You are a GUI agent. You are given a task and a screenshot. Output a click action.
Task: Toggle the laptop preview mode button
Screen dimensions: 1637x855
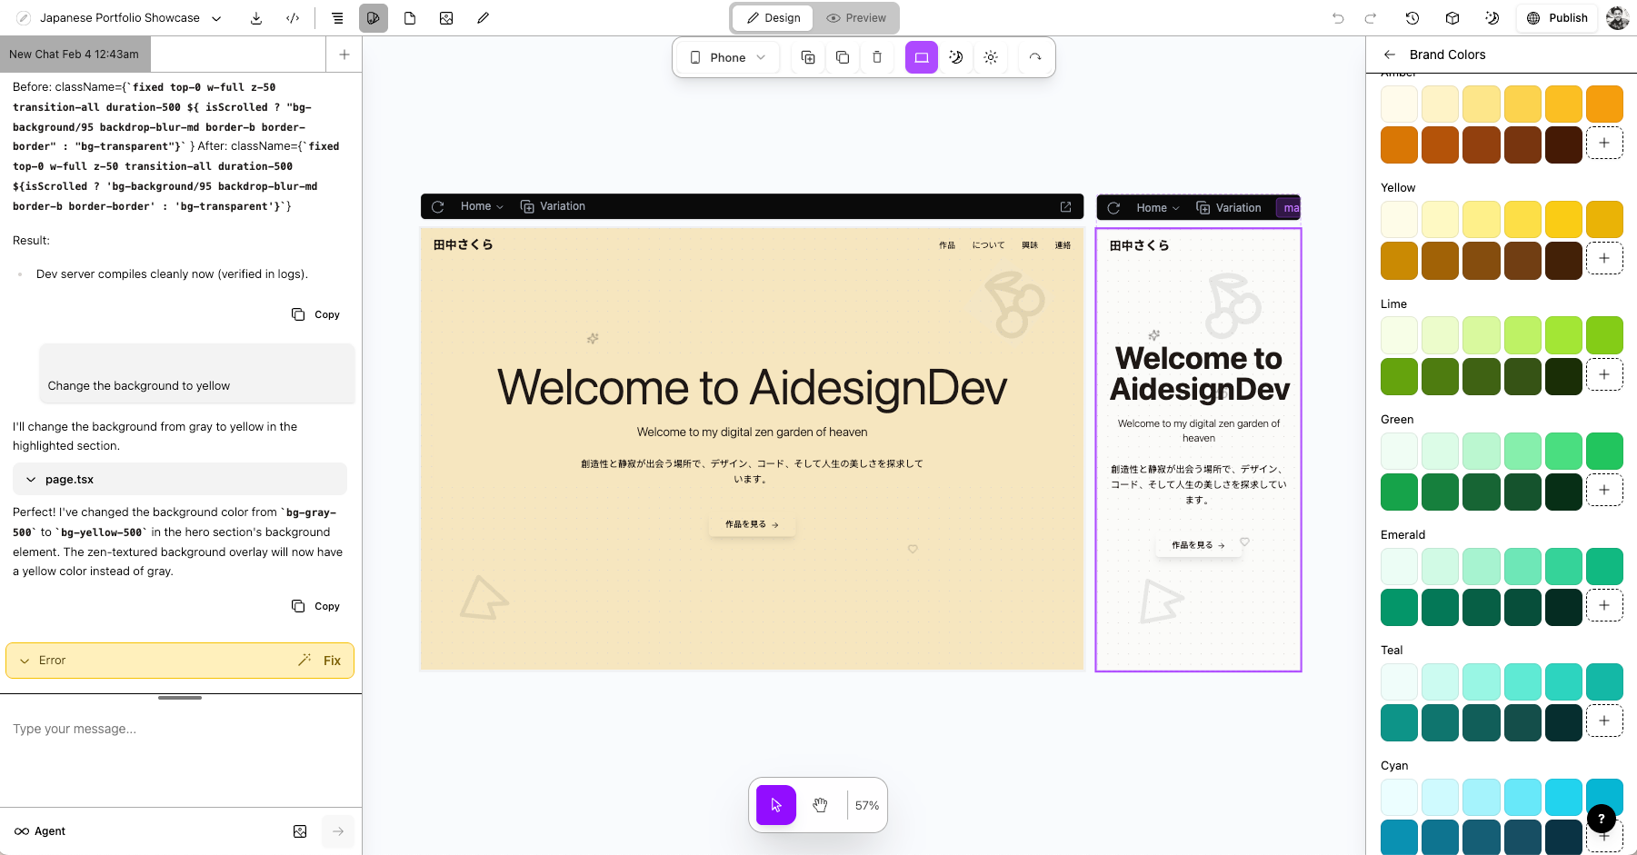coord(921,56)
